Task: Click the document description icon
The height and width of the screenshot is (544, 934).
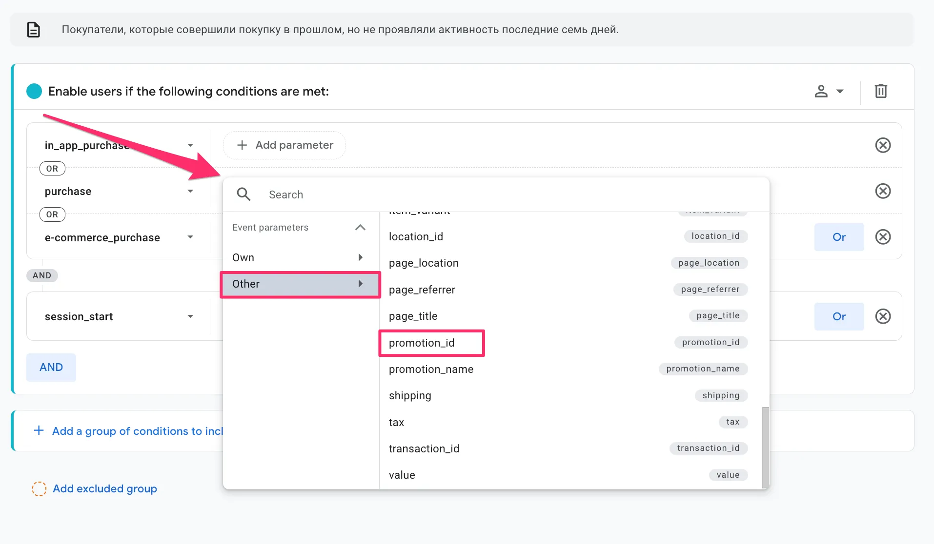Action: pyautogui.click(x=33, y=30)
